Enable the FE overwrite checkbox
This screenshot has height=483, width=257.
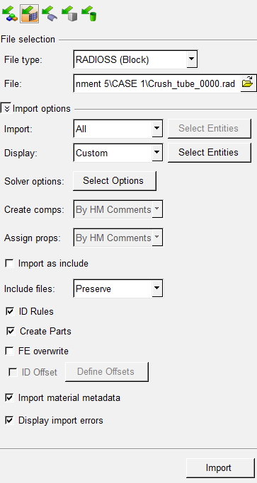(x=10, y=351)
